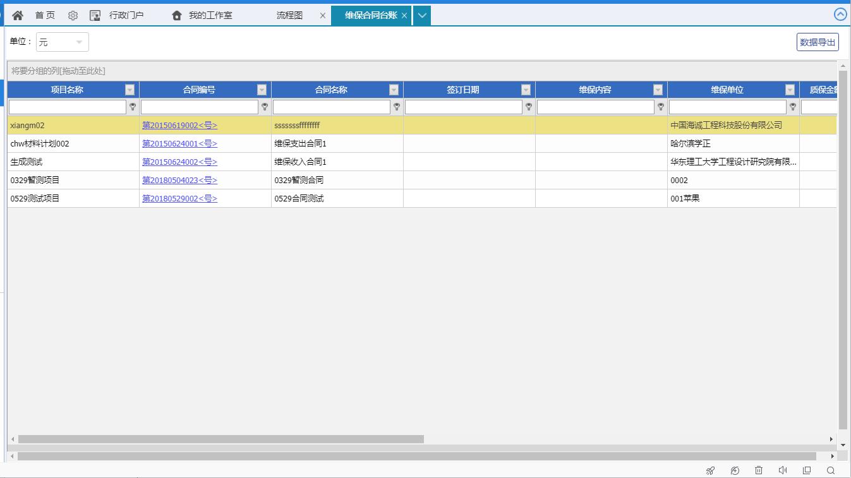This screenshot has width=851, height=478.
Task: Open contract link 第20180529002<号>
Action: click(x=179, y=199)
